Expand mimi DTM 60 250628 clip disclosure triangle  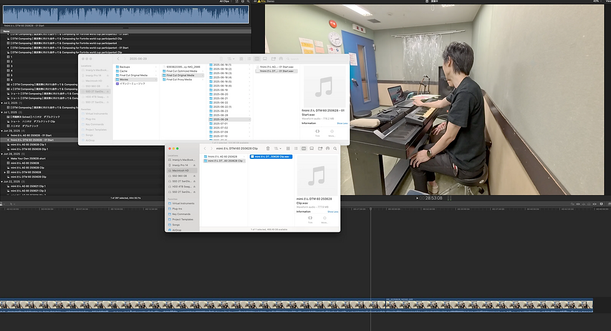point(5,172)
